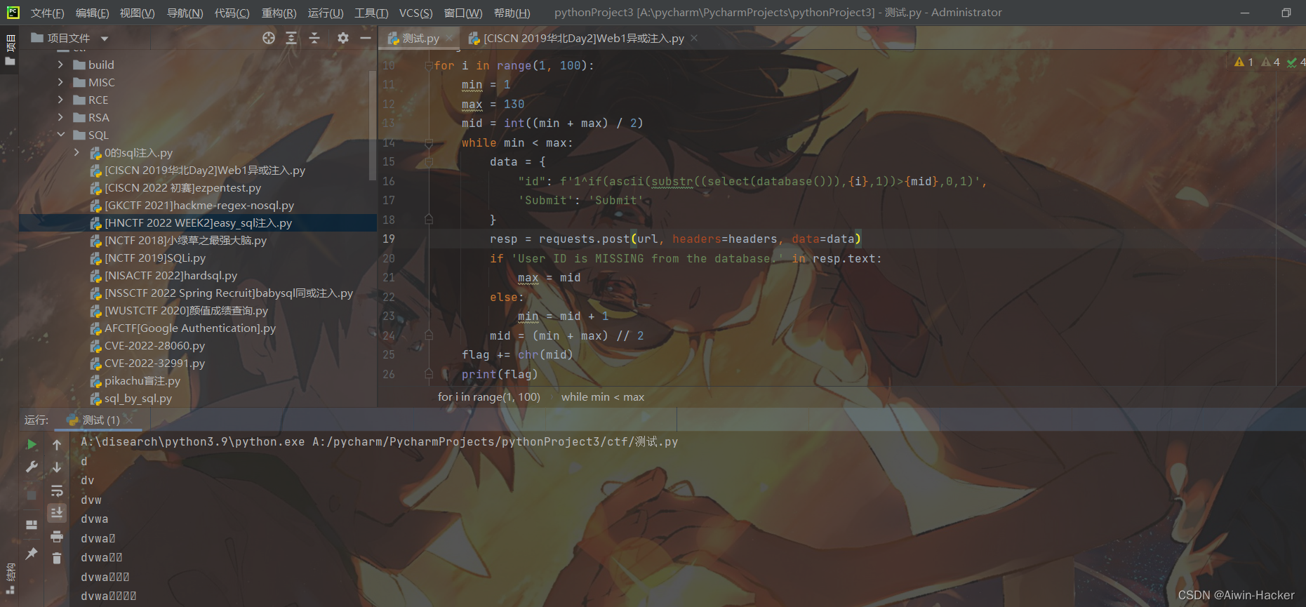Select pikachu盲注.py file
This screenshot has height=607, width=1306.
142,380
